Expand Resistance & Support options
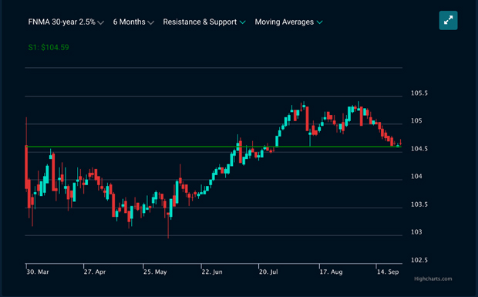The width and height of the screenshot is (478, 297). (x=204, y=22)
